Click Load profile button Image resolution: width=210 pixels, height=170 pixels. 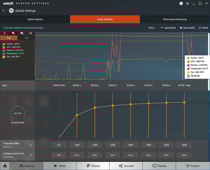tap(168, 28)
